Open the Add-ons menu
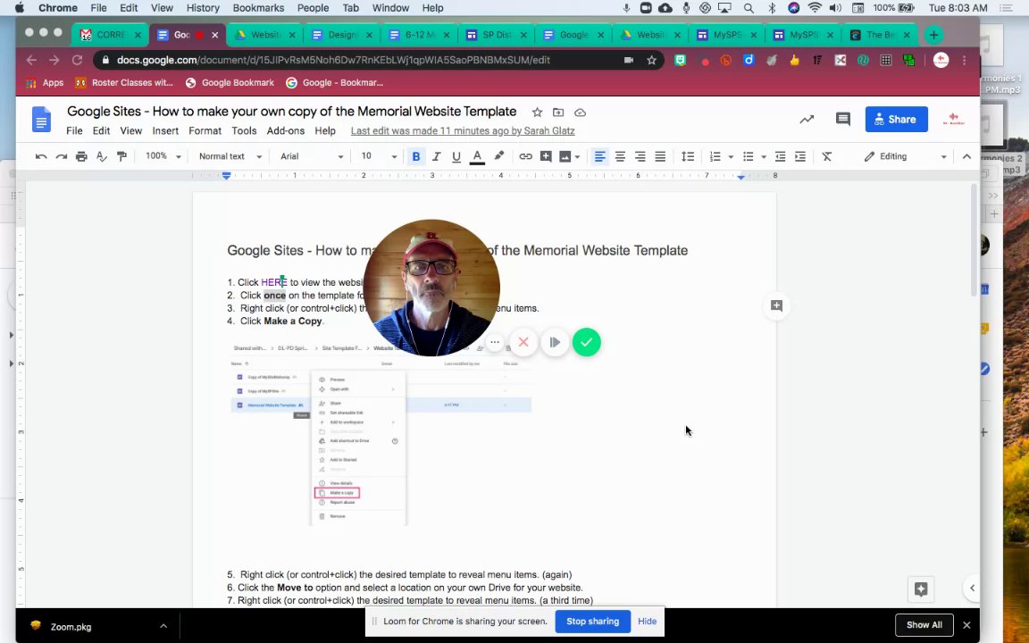 coord(286,130)
